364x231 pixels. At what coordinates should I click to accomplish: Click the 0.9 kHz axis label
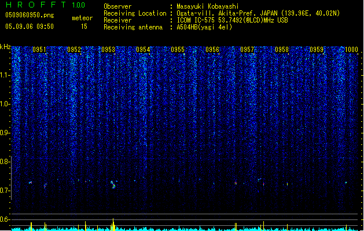pos(5,133)
